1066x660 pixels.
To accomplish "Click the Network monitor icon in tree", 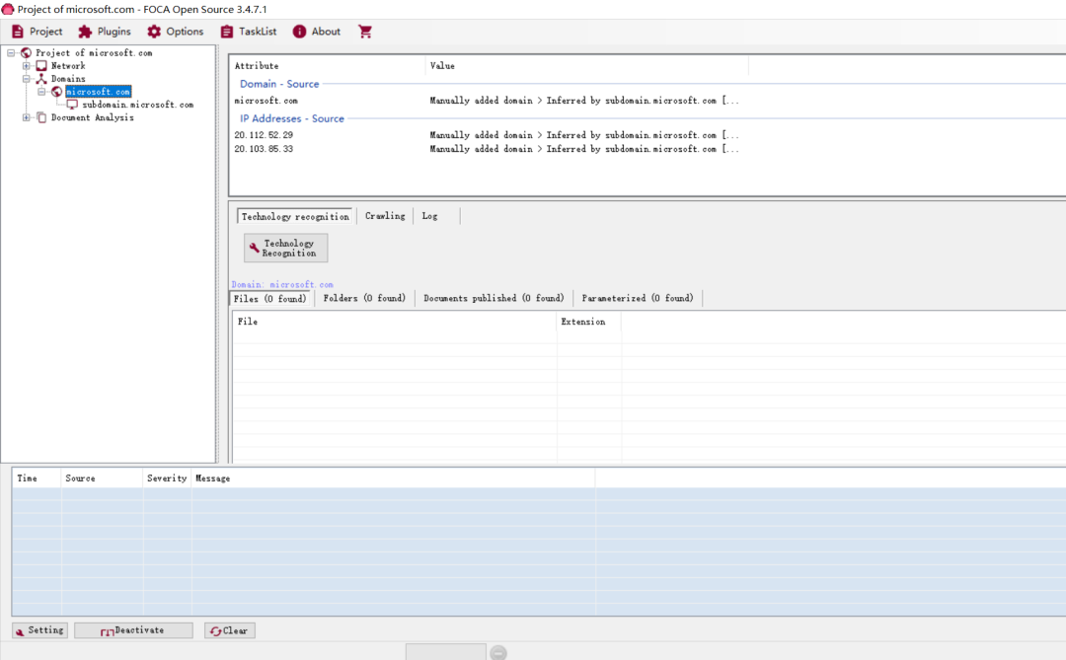I will 41,66.
